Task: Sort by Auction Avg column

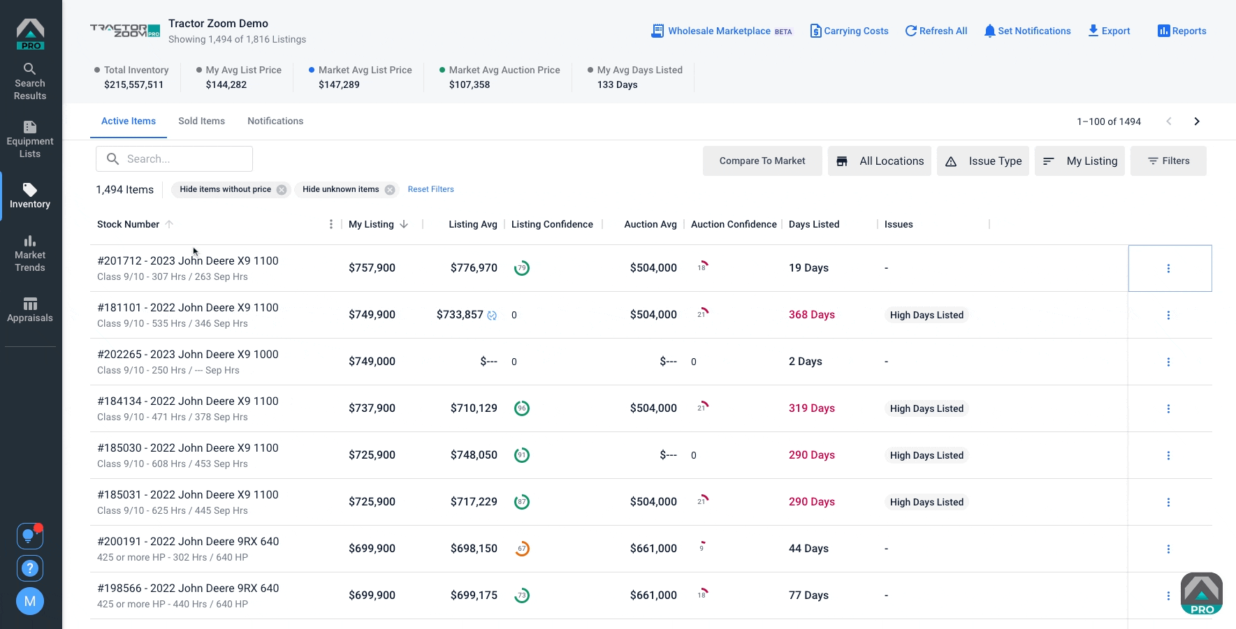Action: click(650, 224)
